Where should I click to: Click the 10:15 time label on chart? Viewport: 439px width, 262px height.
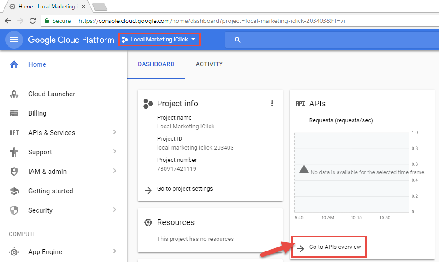[x=356, y=218]
